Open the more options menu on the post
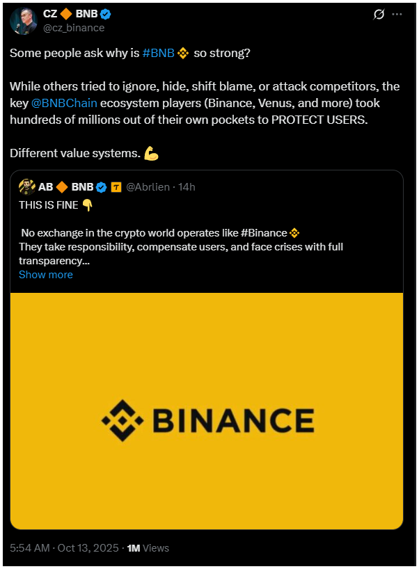This screenshot has height=569, width=419. 399,15
